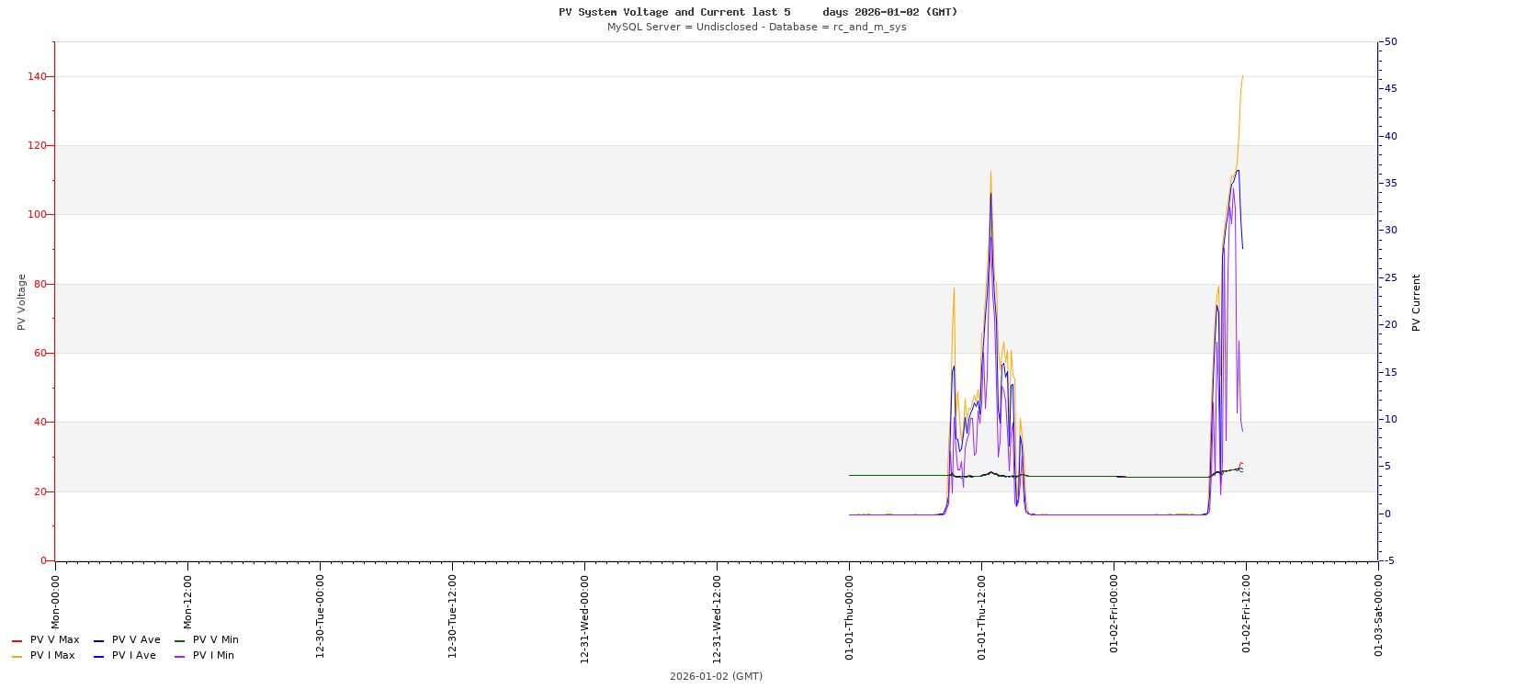Toggle the PV V Ave legend entry
The image size is (1516, 689).
pos(135,640)
